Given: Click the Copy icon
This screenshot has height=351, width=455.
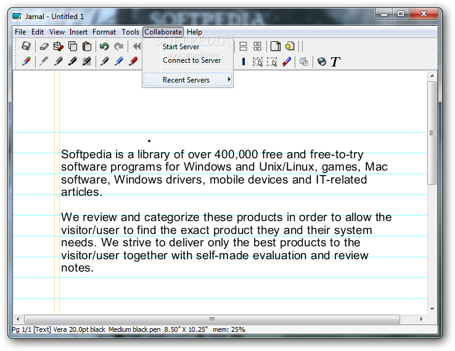Looking at the screenshot, I should coord(73,46).
